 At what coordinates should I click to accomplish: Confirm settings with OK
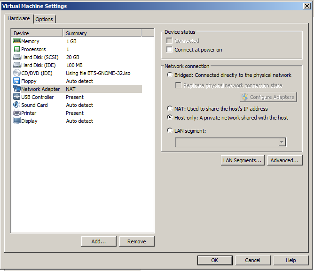[x=215, y=260]
